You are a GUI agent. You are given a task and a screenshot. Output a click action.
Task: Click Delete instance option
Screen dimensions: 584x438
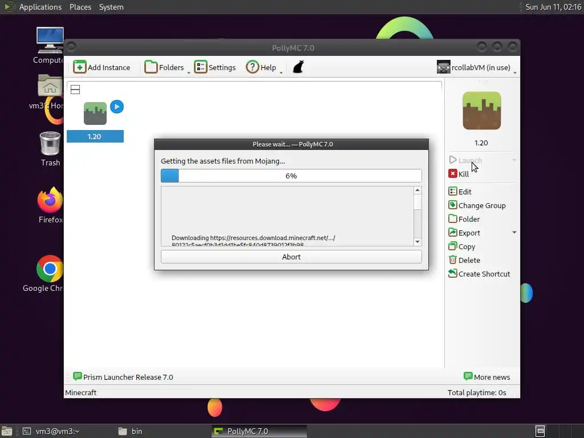[464, 260]
